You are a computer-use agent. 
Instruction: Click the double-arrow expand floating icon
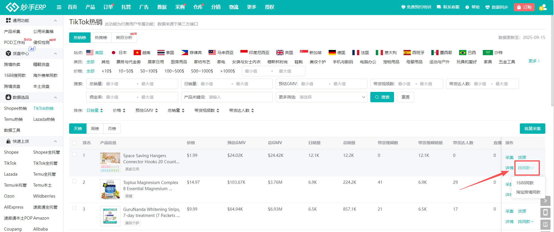(545, 201)
